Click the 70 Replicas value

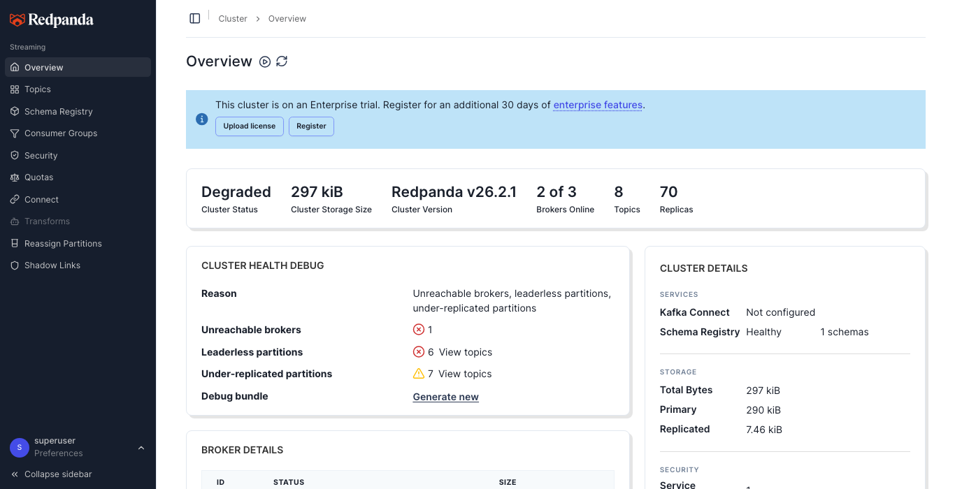(669, 192)
